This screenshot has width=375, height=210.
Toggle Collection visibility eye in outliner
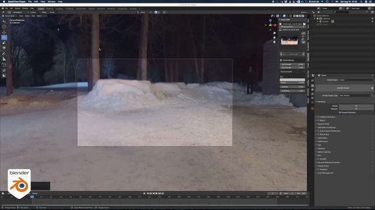372,19
